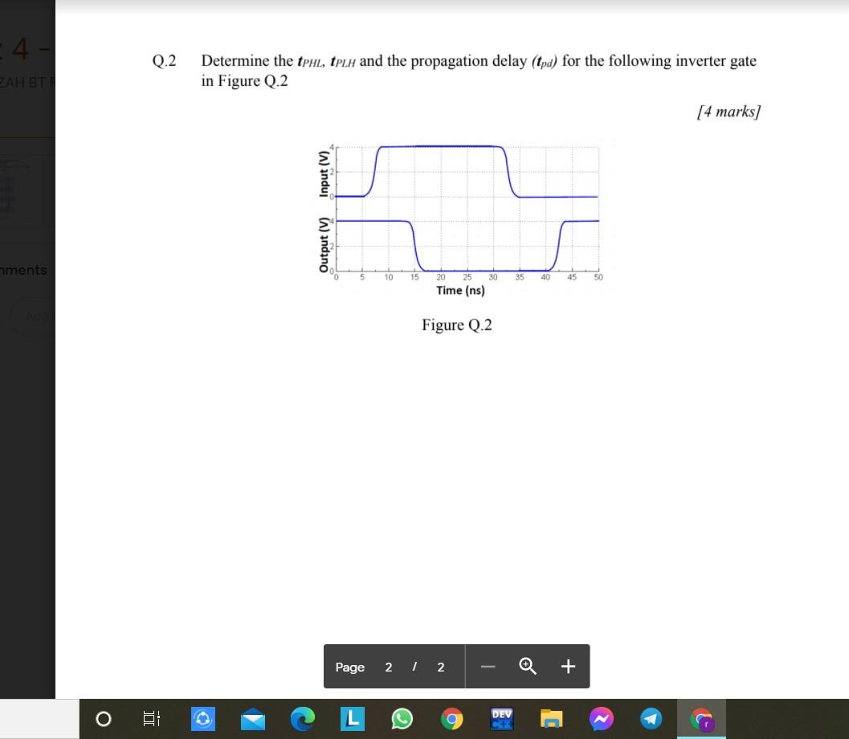The width and height of the screenshot is (849, 739).
Task: Click the page number field showing 2
Action: click(x=389, y=667)
